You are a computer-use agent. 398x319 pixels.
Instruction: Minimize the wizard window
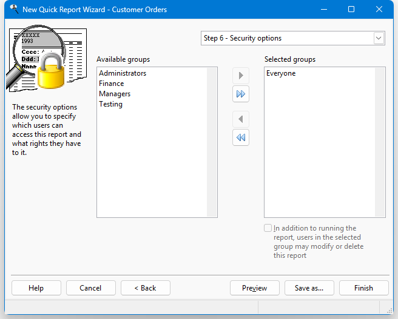coord(323,10)
